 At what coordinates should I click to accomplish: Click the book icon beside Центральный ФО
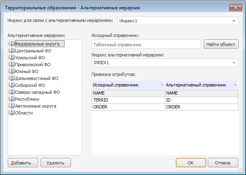click(11, 51)
